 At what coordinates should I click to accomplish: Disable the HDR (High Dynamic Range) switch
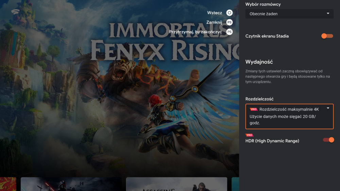(328, 140)
